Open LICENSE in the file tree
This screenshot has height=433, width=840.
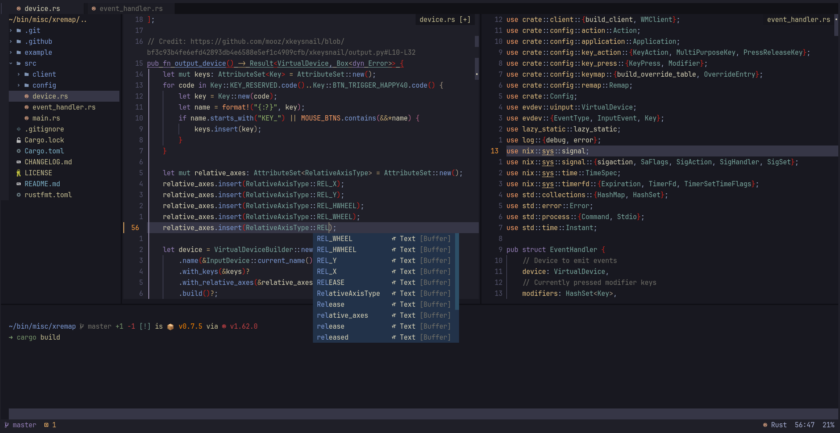[x=38, y=173]
